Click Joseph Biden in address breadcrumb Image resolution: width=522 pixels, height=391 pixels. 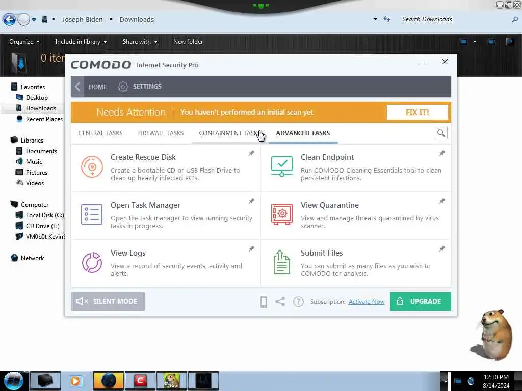pyautogui.click(x=82, y=20)
